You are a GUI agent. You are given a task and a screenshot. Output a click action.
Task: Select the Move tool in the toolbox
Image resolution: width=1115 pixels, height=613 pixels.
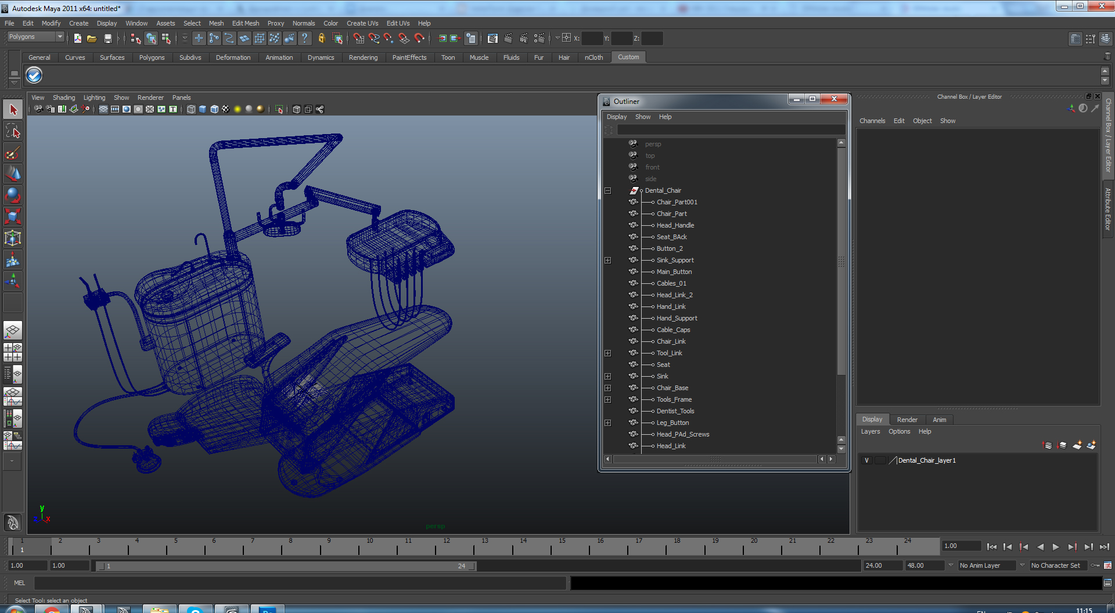coord(13,174)
